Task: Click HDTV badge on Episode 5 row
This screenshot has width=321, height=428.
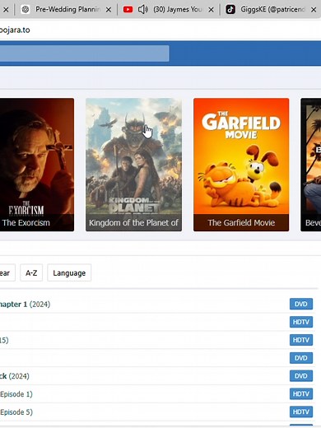Action: 301,412
